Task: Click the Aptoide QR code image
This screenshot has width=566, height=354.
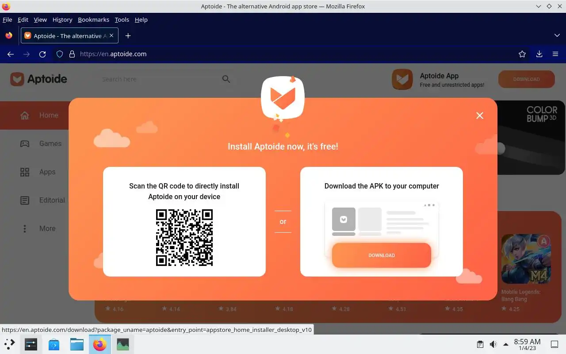Action: coord(184,238)
